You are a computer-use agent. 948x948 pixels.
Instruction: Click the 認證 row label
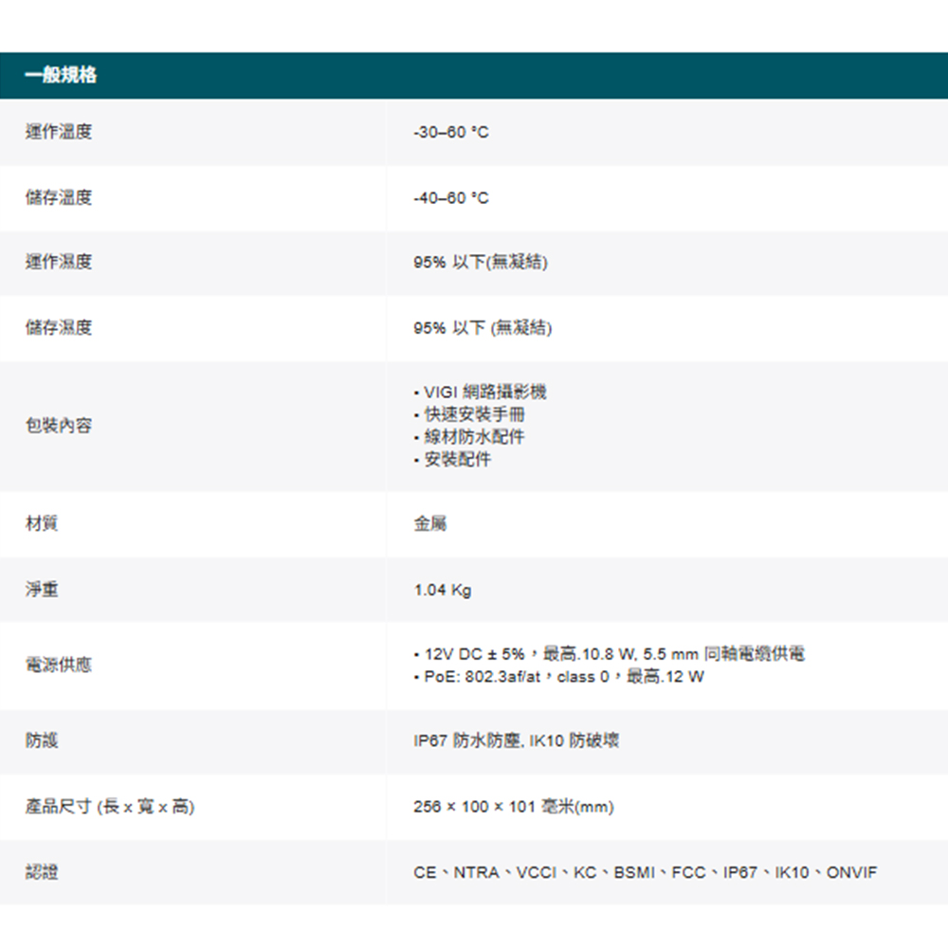(42, 871)
